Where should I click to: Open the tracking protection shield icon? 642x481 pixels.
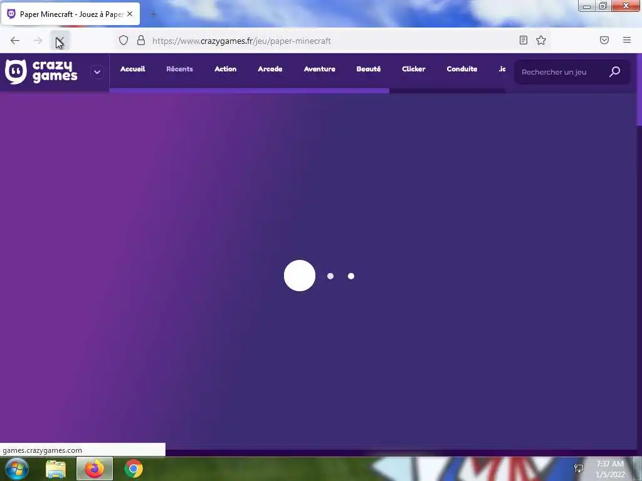(124, 40)
